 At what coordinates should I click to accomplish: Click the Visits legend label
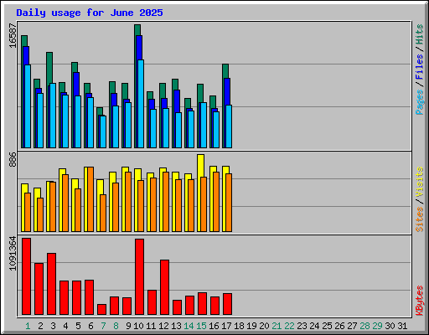(x=420, y=182)
